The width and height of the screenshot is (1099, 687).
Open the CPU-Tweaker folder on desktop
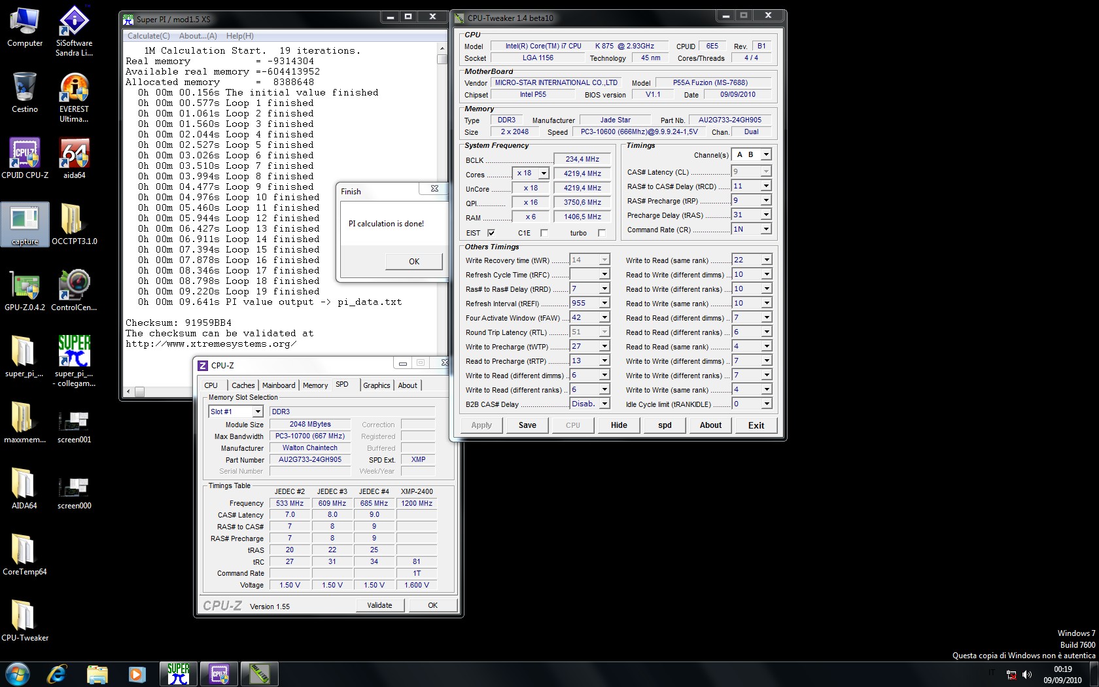click(x=25, y=620)
